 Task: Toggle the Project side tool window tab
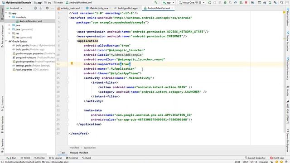2,14
